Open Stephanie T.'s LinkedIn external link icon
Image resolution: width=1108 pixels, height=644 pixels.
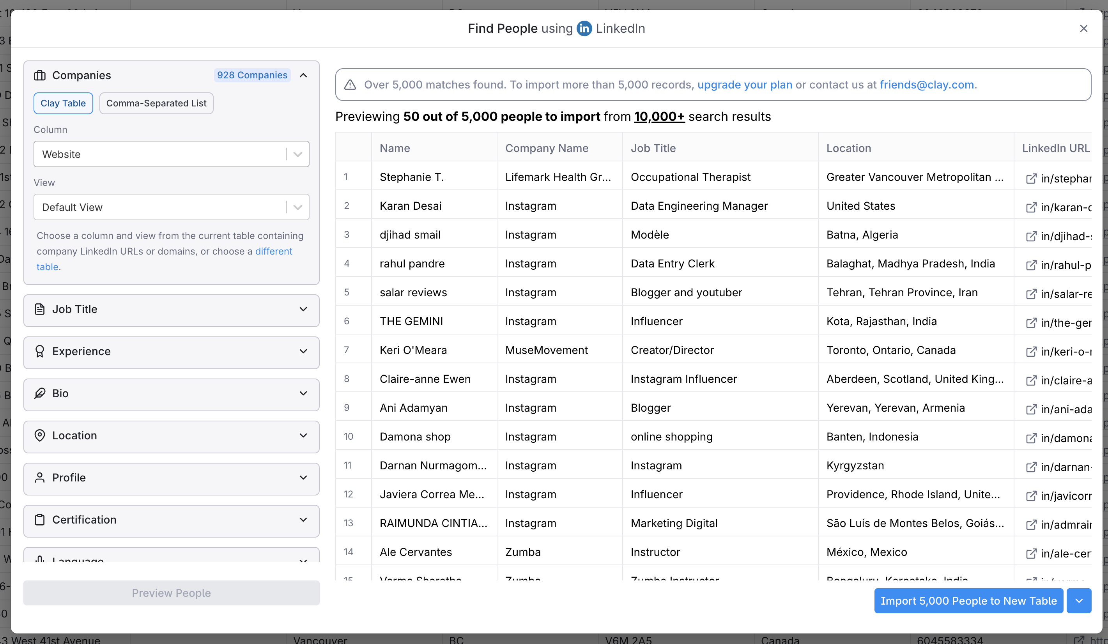pos(1031,179)
